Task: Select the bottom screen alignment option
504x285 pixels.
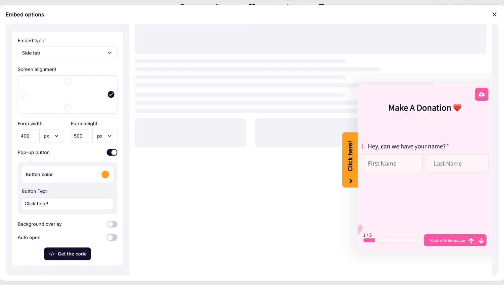Action: pyautogui.click(x=68, y=107)
